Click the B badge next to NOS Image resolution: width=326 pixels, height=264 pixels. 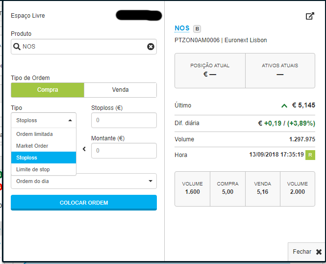[197, 29]
